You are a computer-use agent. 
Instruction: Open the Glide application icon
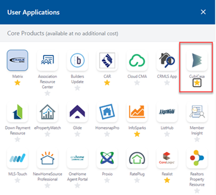point(78,112)
